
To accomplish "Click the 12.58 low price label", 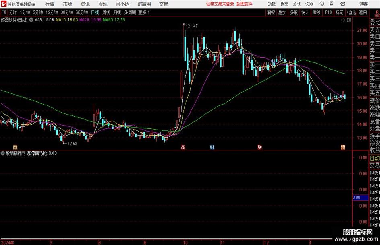I will click(x=72, y=144).
